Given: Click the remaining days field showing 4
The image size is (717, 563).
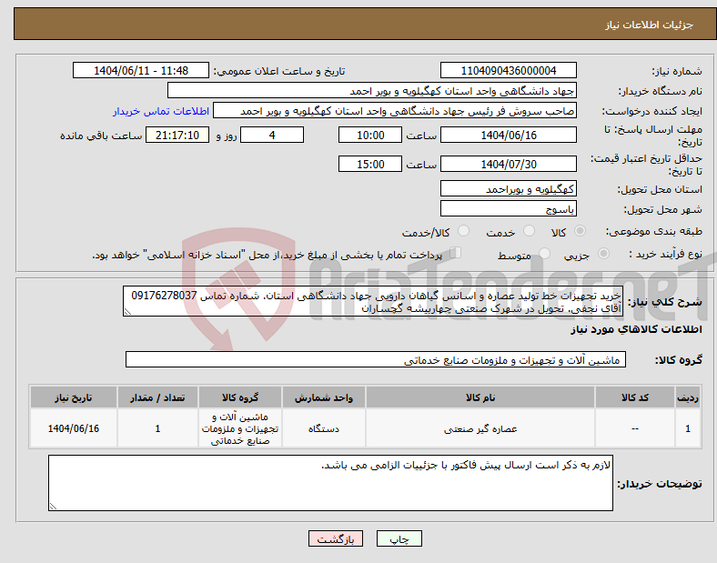Looking at the screenshot, I should pyautogui.click(x=272, y=135).
